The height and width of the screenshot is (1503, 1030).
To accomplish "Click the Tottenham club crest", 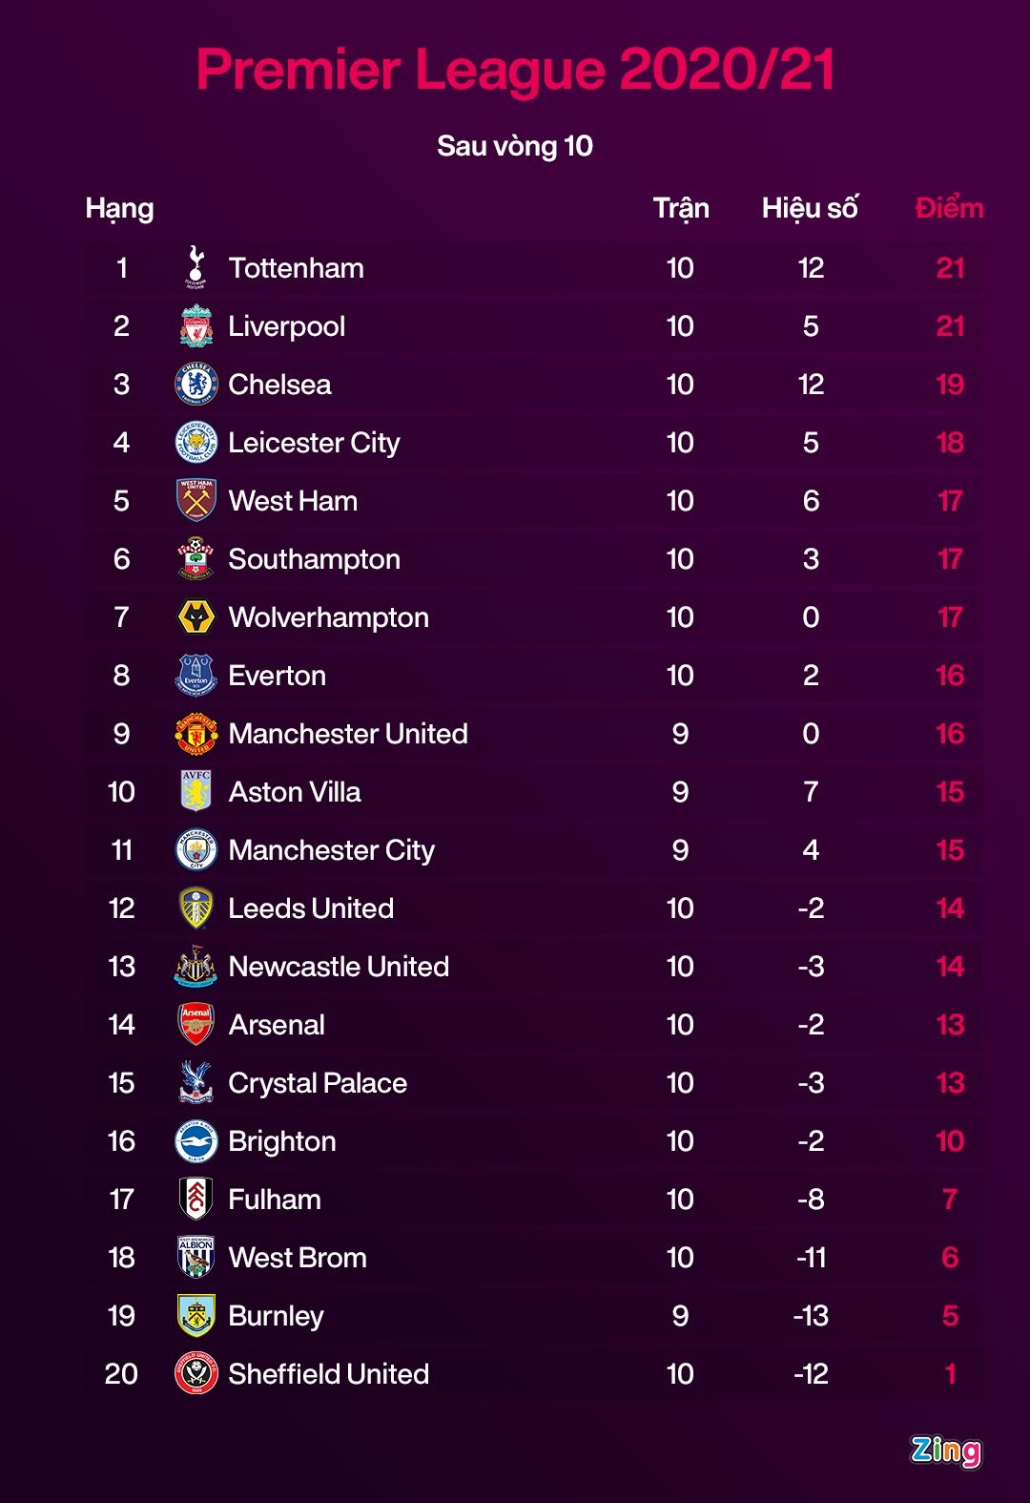I will 196,268.
